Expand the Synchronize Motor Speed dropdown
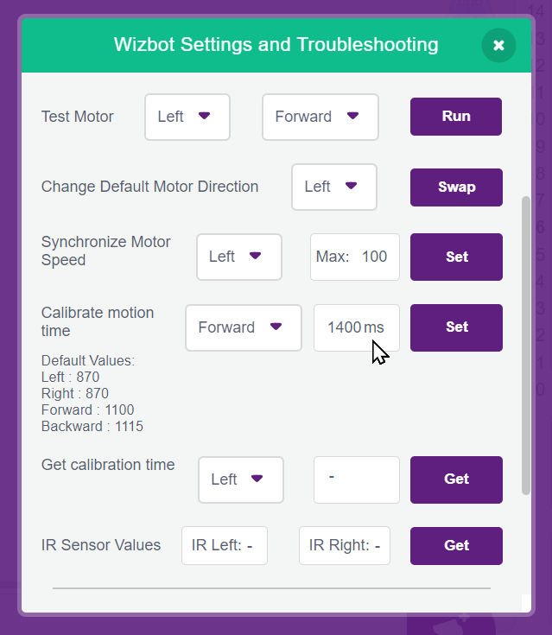The image size is (552, 635). click(x=238, y=257)
